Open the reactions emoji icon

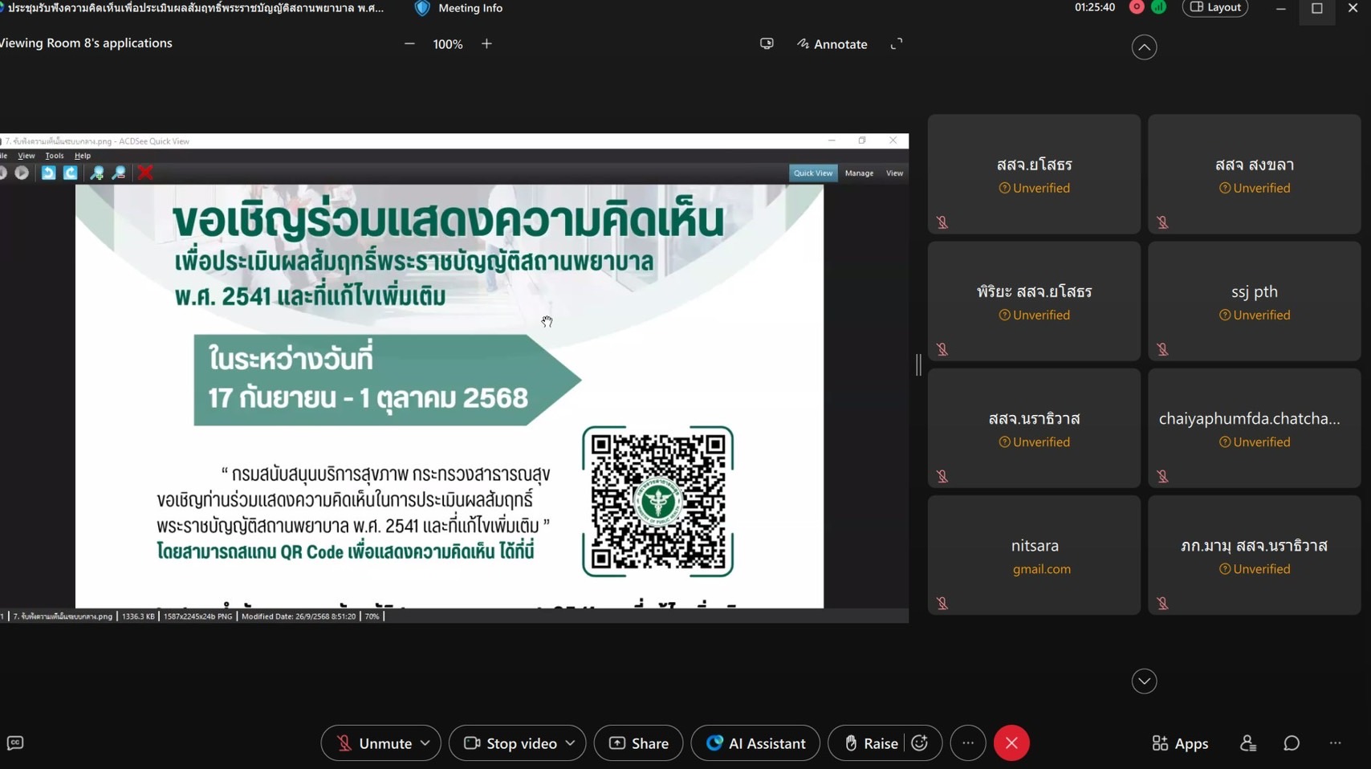click(920, 743)
